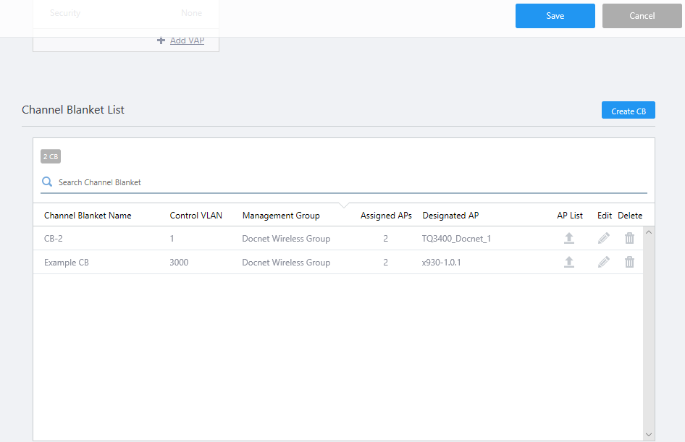
Task: Open AP List for CB-2 row
Action: click(569, 238)
